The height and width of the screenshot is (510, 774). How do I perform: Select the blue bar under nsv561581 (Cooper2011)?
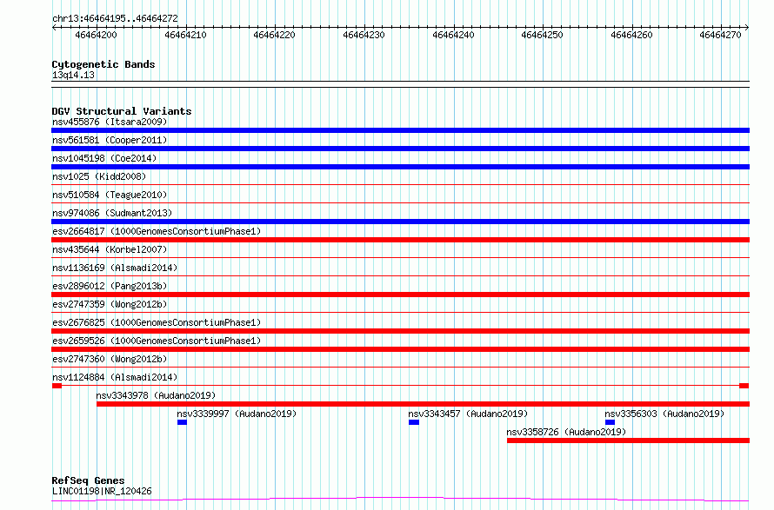coord(400,149)
